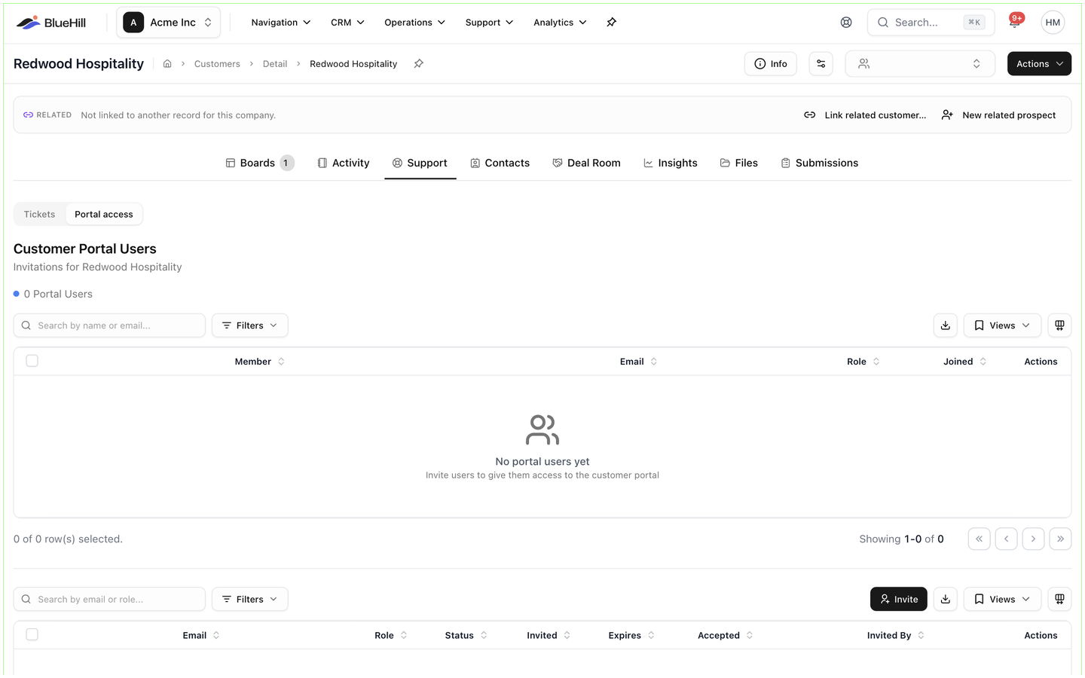Pin page using icon beside Redwood Hospitality breadcrumb
Screen dimensions: 1085x678
pyautogui.click(x=418, y=64)
